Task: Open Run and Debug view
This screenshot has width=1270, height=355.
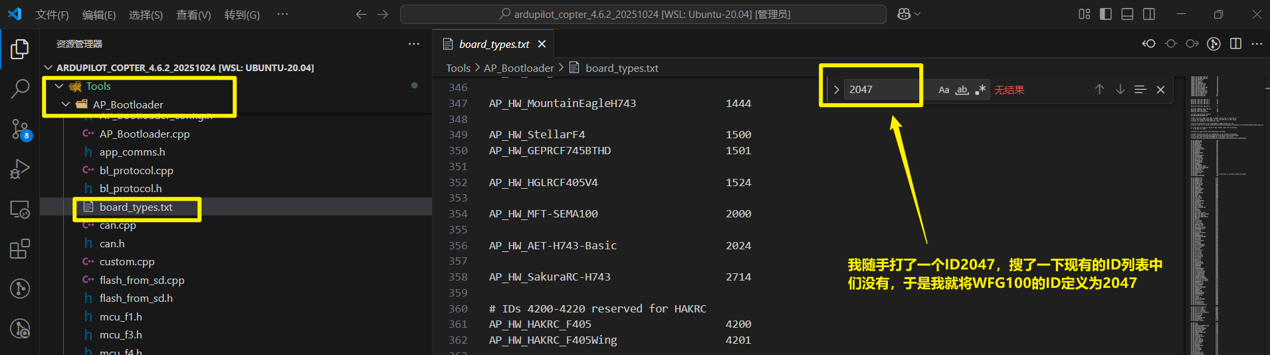Action: click(20, 169)
